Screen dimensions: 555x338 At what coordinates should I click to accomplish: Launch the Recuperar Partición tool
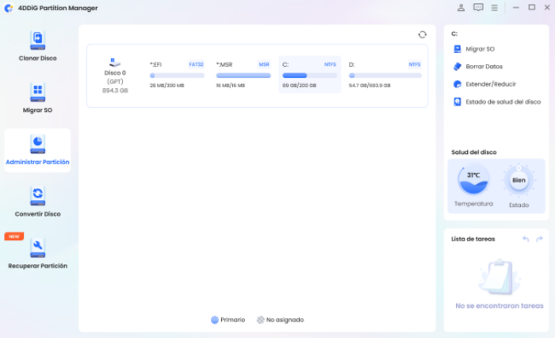tap(37, 248)
